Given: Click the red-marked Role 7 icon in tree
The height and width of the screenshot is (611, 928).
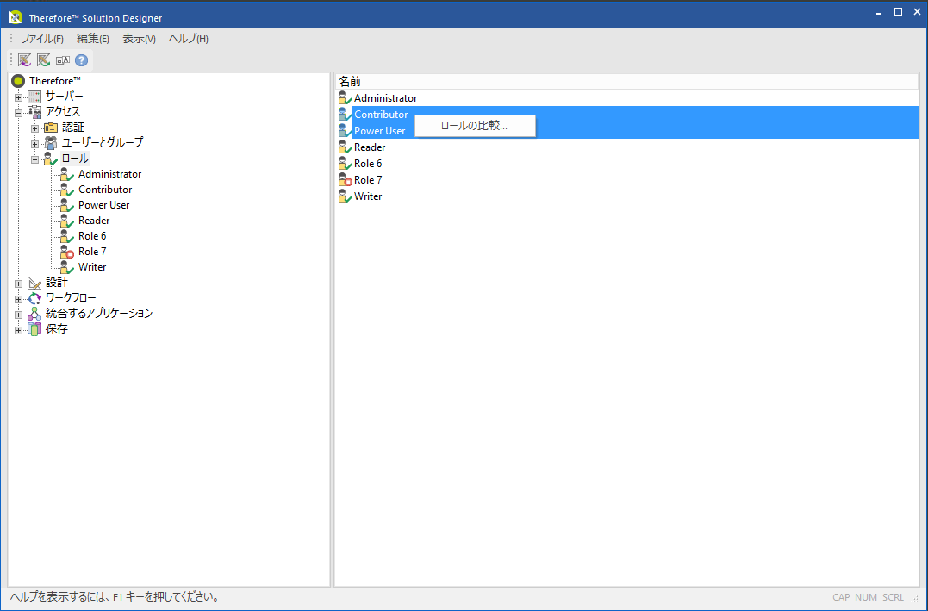Looking at the screenshot, I should coord(67,252).
